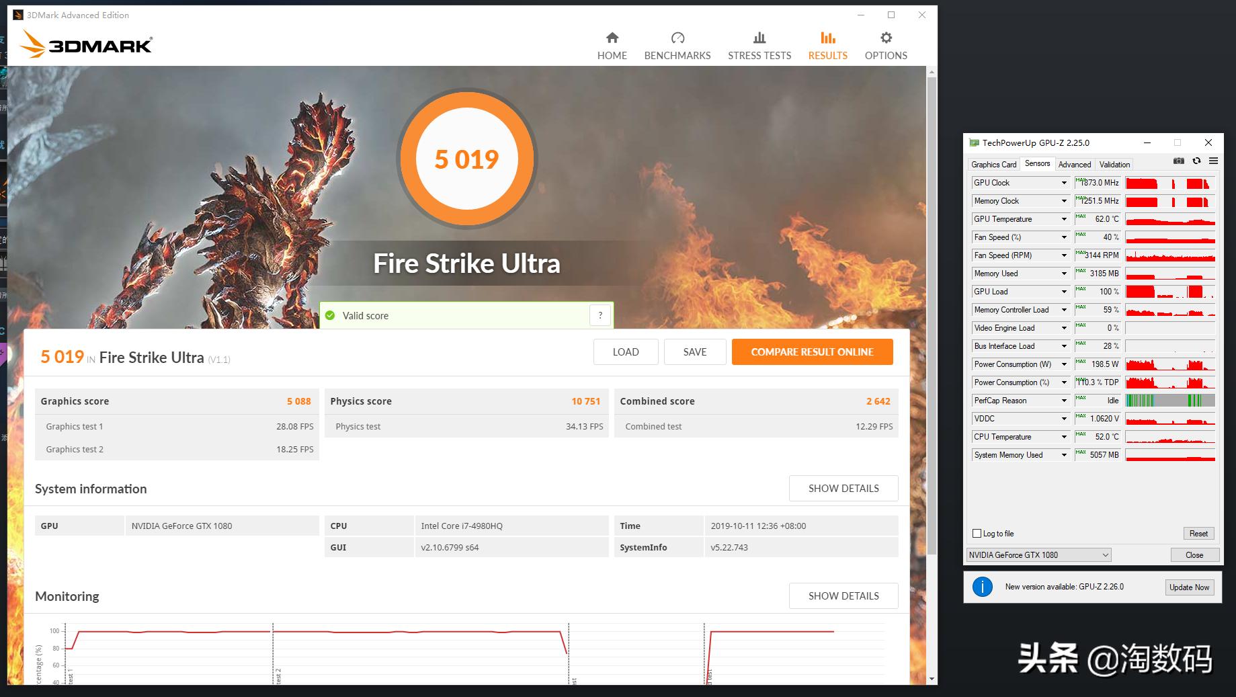The width and height of the screenshot is (1236, 697).
Task: Open the Validation tab in GPU-Z
Action: coord(1114,164)
